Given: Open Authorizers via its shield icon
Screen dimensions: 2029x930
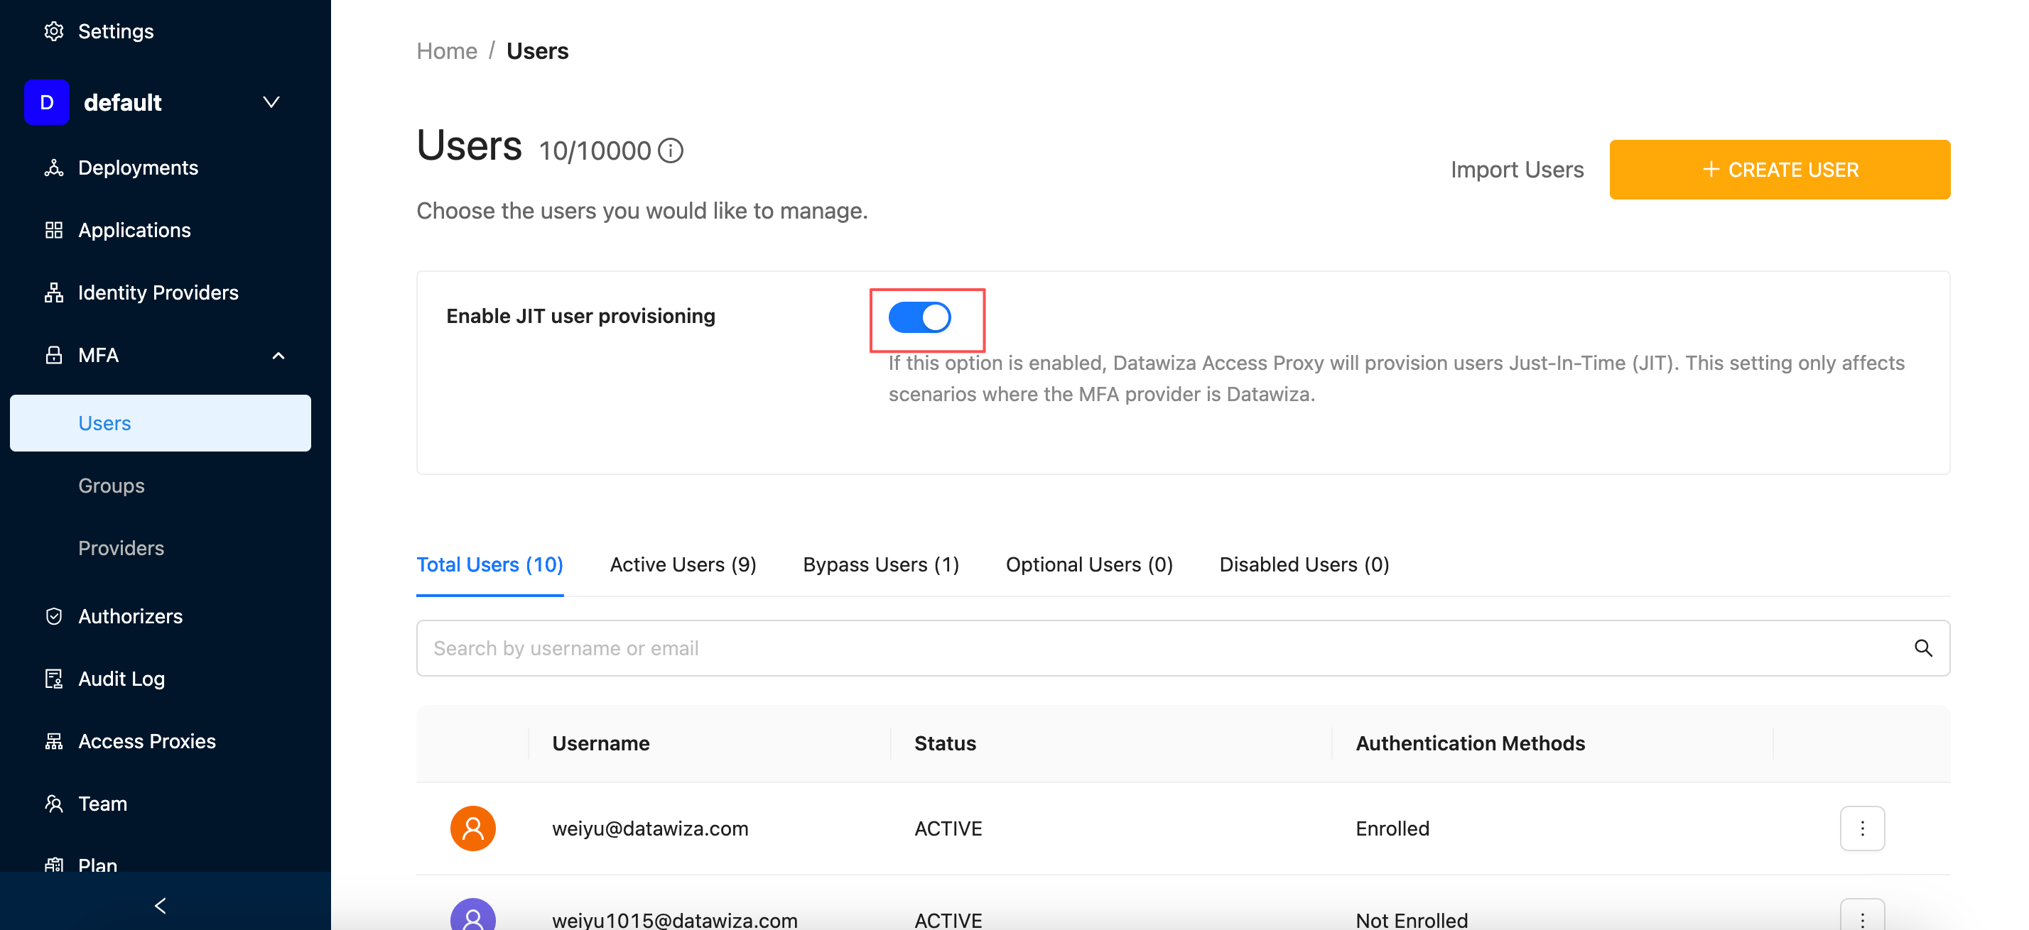Looking at the screenshot, I should (53, 616).
